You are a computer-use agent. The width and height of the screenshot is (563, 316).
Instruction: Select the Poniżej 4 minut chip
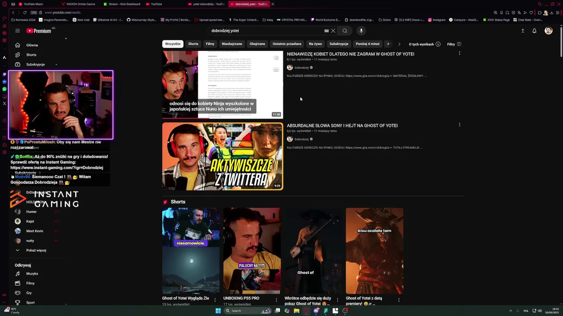click(368, 44)
